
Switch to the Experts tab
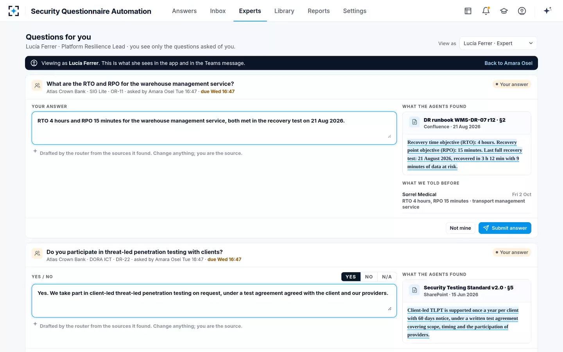[250, 11]
